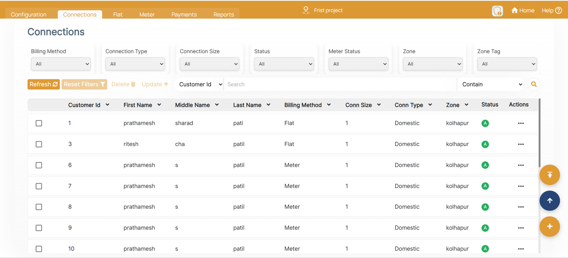Click the orange plus floating button
568x258 pixels.
550,226
